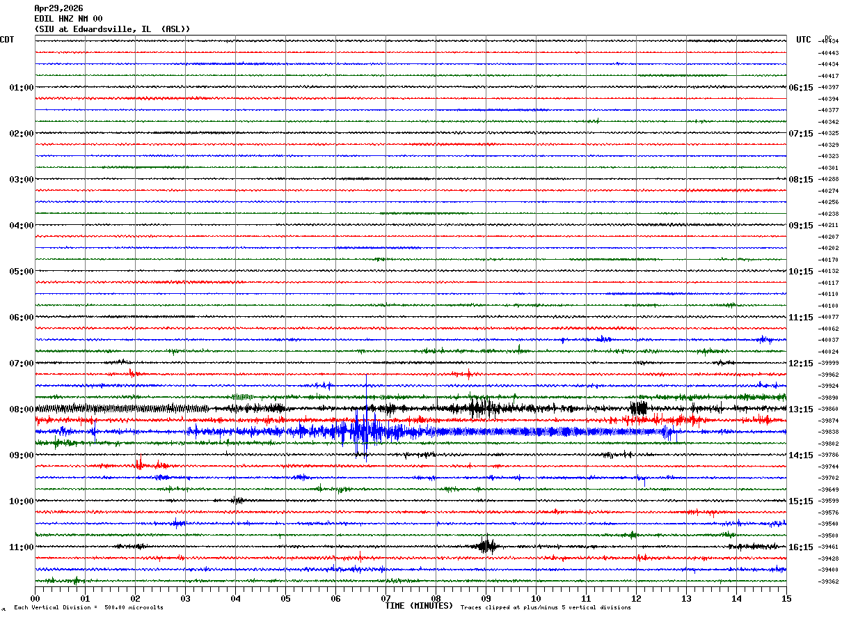
Task: Click the 'TIME (MINUTES)' axis title
Action: click(419, 606)
